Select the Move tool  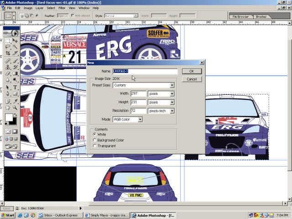point(15,41)
